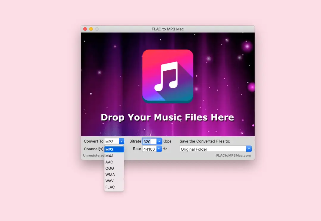321x221 pixels.
Task: Click the music note app icon
Action: (x=168, y=76)
